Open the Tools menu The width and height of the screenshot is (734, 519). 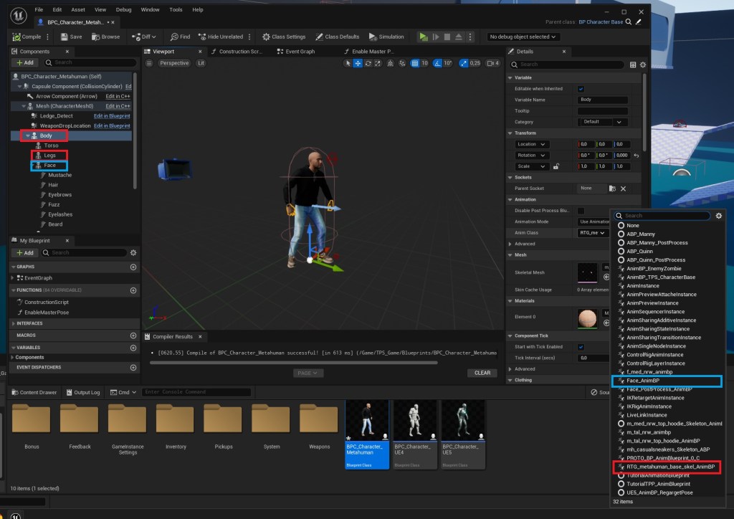176,10
